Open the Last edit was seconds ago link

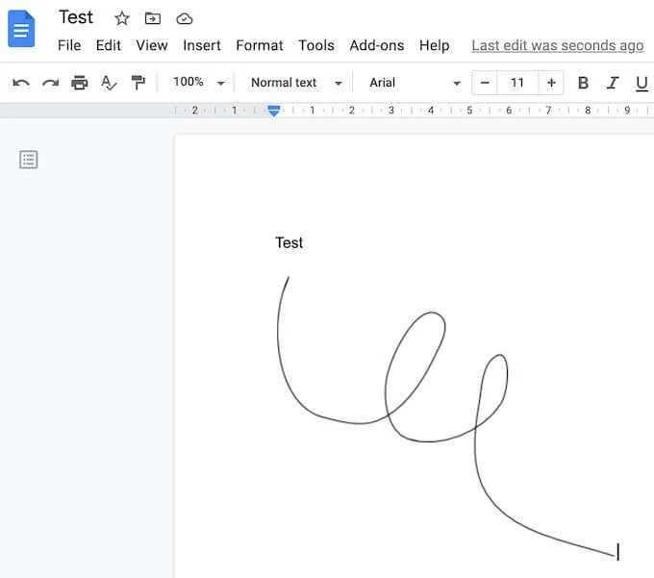[x=558, y=45]
